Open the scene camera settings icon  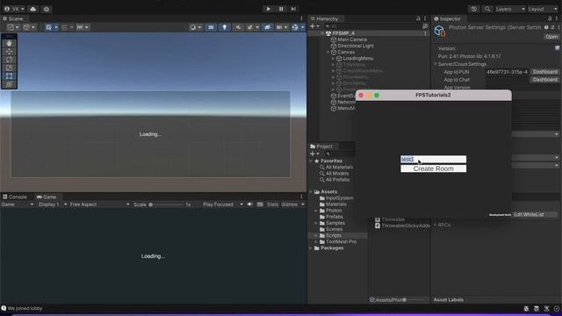[281, 27]
